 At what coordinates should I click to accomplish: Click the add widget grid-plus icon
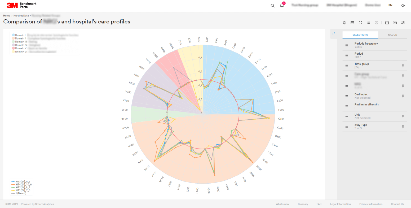(x=403, y=23)
